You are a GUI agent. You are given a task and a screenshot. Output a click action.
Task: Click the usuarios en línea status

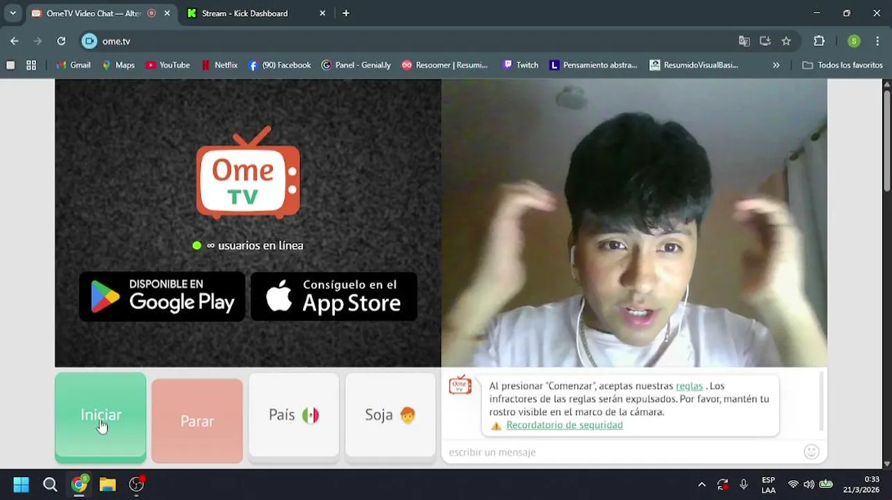[x=248, y=245]
